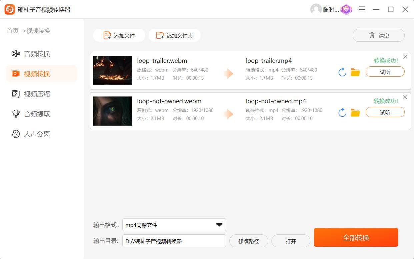Viewport: 414px width, 259px height.
Task: Open the hamburger menu in title bar
Action: (x=361, y=9)
